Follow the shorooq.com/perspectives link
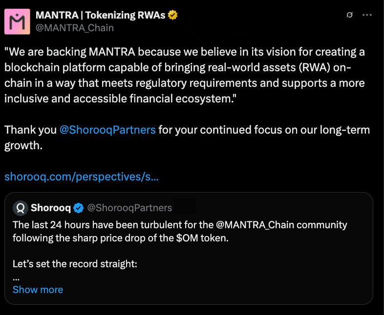Viewport: 384px width, 315px height. click(81, 177)
